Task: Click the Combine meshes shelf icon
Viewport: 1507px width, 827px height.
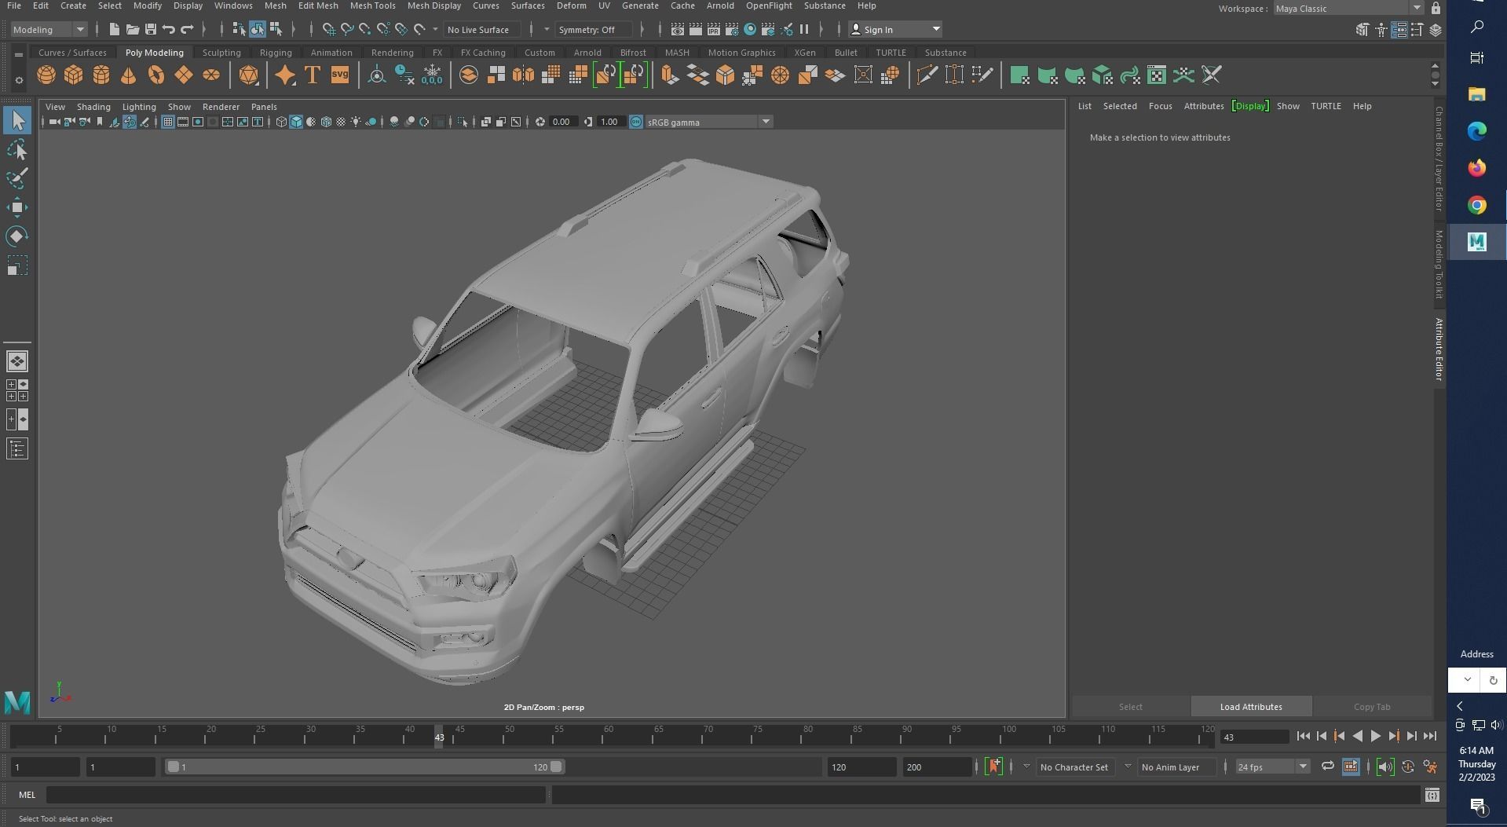Action: point(496,75)
